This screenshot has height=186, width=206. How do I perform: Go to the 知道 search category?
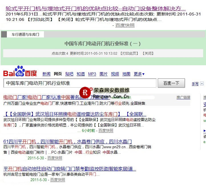[81, 74]
